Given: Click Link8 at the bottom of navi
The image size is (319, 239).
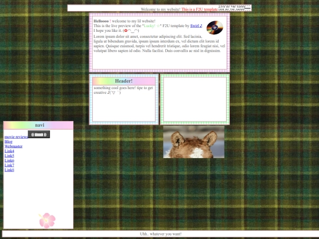Looking at the screenshot, I should [x=9, y=170].
